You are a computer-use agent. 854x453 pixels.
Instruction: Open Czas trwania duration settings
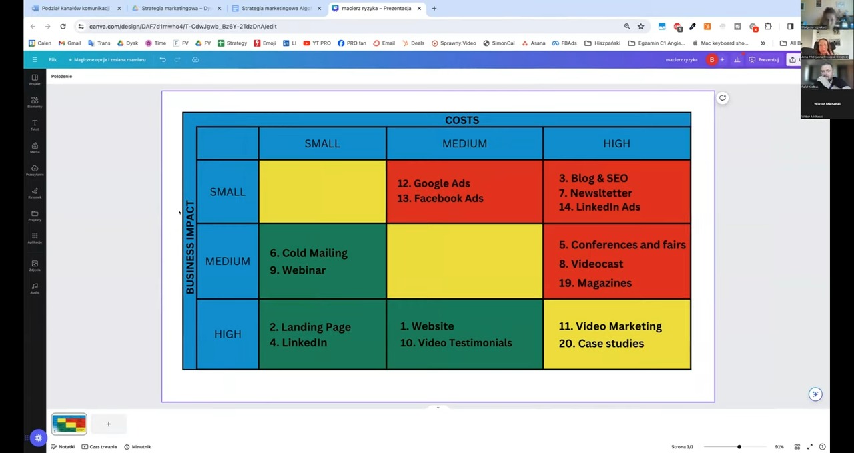point(99,447)
